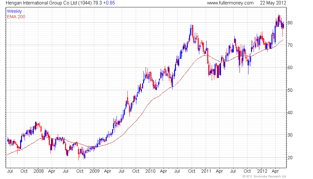Click the 70 price axis label
The image size is (313, 179).
290,45
